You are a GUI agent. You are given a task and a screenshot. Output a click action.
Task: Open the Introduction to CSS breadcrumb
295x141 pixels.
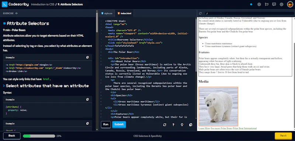coord(42,4)
